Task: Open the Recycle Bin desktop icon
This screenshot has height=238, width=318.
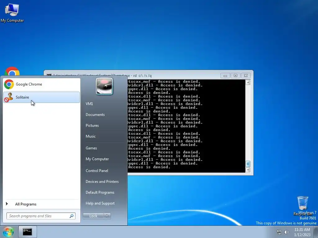Action: click(x=302, y=206)
